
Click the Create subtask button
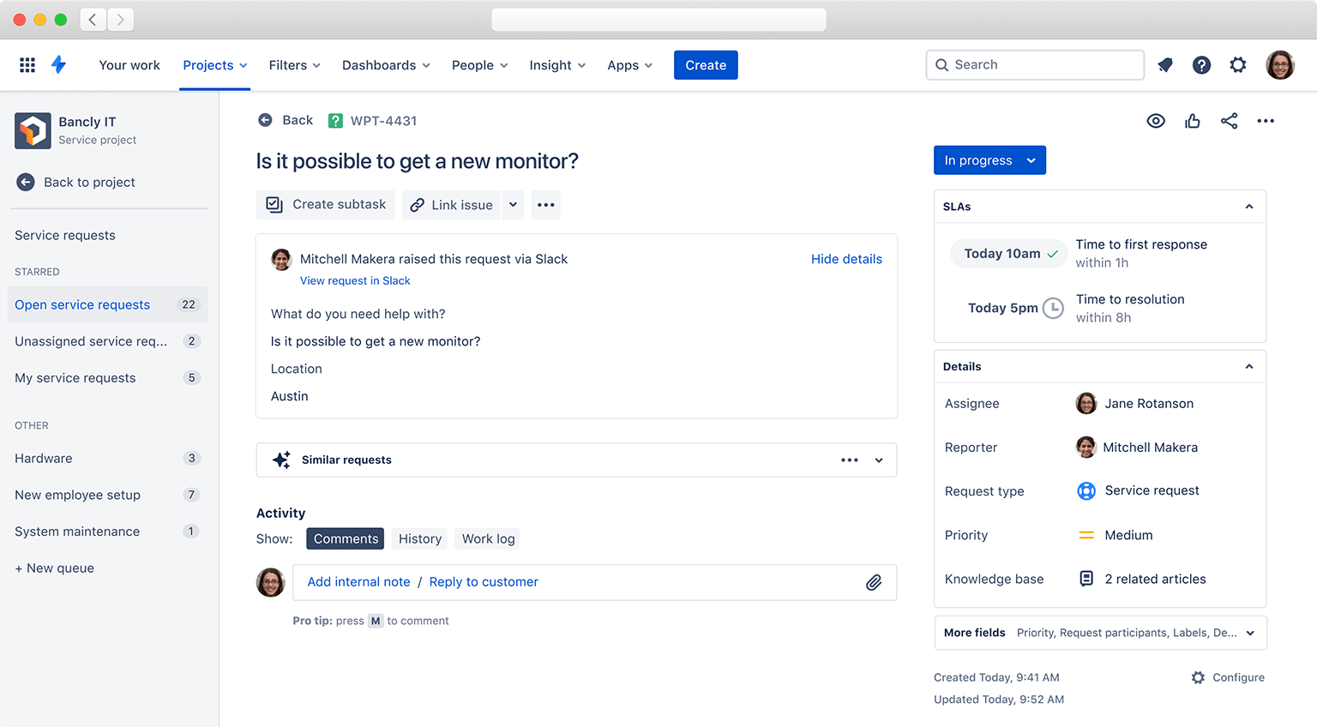(x=326, y=205)
